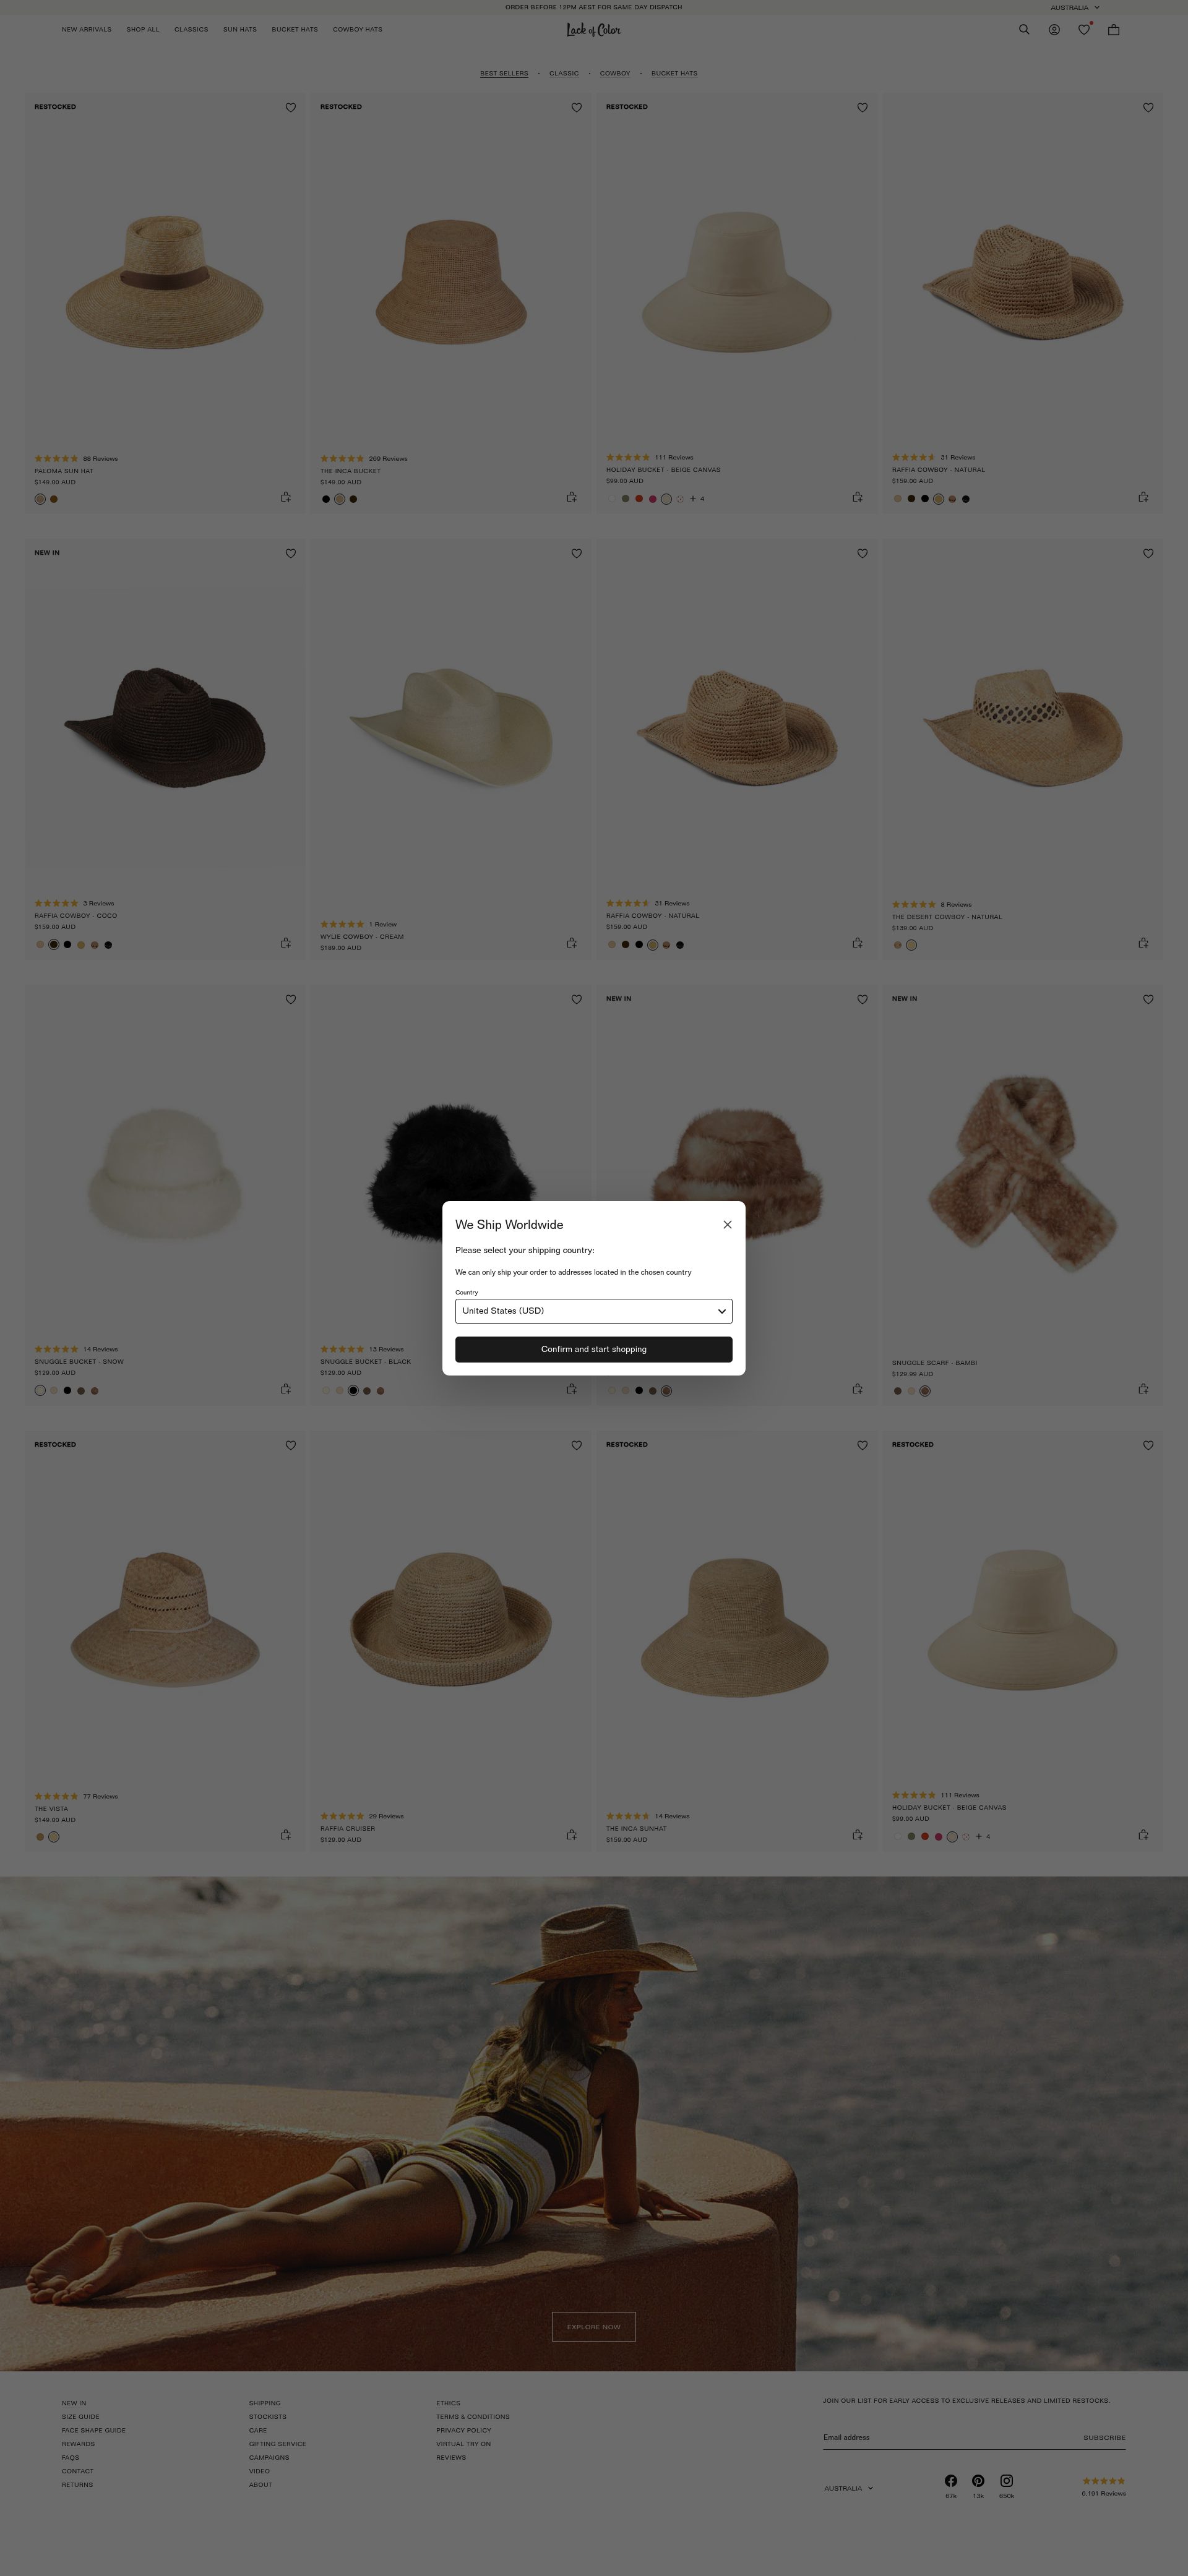This screenshot has width=1188, height=2576.
Task: Switch to the COWBOY tab
Action: pos(614,73)
